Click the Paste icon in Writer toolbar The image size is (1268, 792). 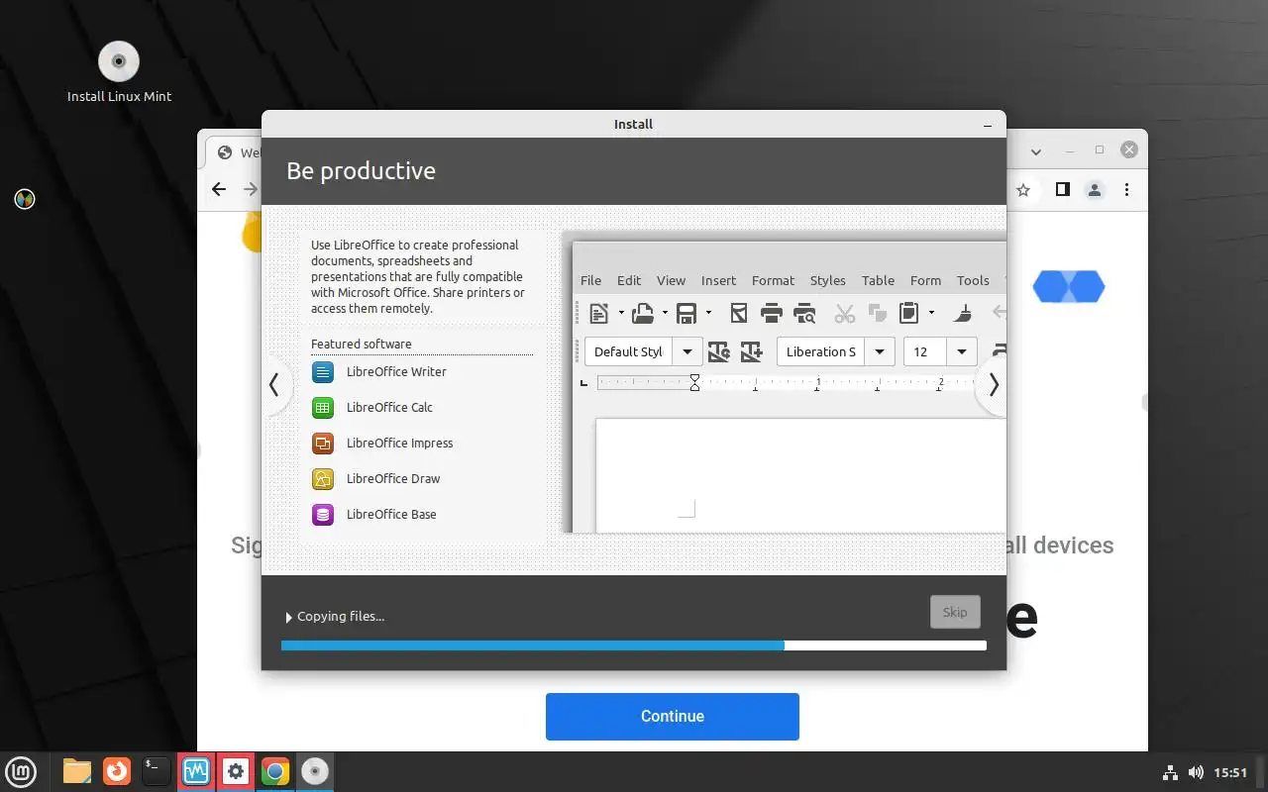click(x=908, y=314)
